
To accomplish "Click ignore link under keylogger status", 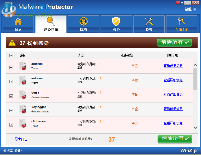I will (x=80, y=111).
